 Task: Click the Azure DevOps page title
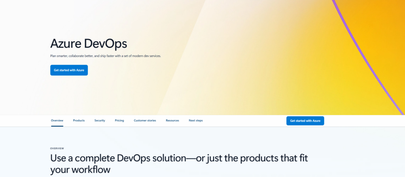[x=89, y=43]
